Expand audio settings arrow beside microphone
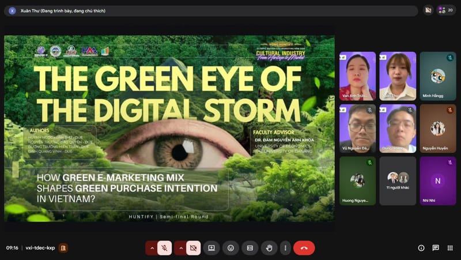This screenshot has width=461, height=260. coord(152,248)
